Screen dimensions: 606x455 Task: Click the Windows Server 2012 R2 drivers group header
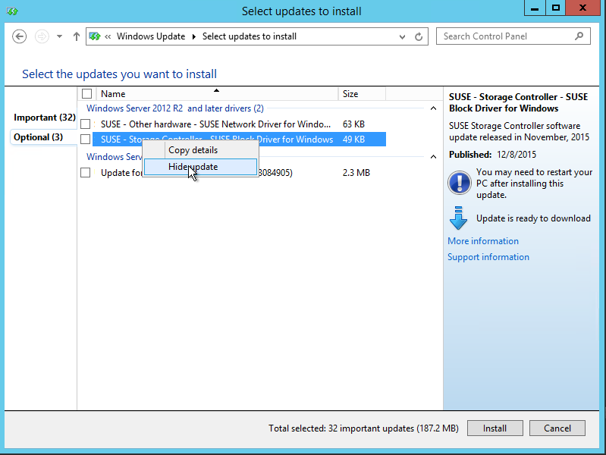click(175, 108)
